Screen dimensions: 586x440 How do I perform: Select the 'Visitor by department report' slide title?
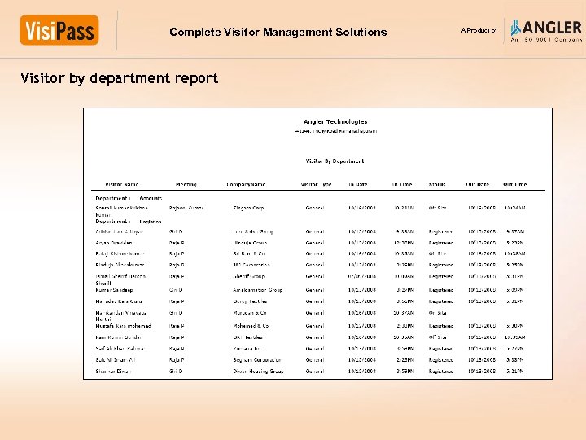(119, 78)
